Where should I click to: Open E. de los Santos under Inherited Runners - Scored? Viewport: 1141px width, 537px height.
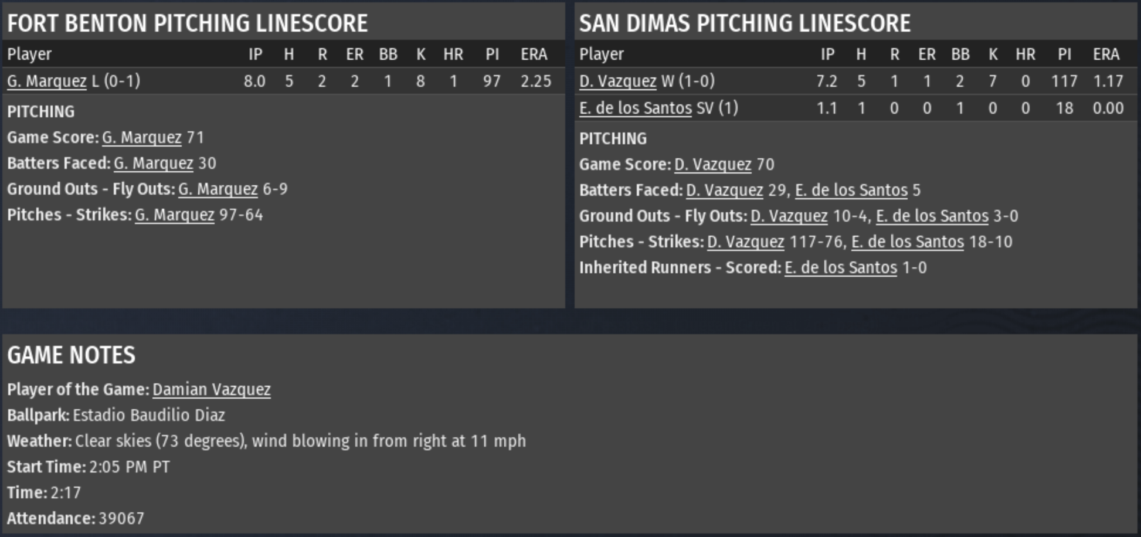(840, 267)
